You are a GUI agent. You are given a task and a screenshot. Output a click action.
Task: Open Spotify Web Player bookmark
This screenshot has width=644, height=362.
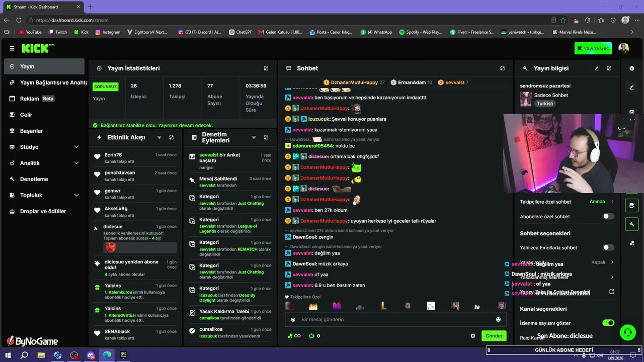(x=421, y=32)
